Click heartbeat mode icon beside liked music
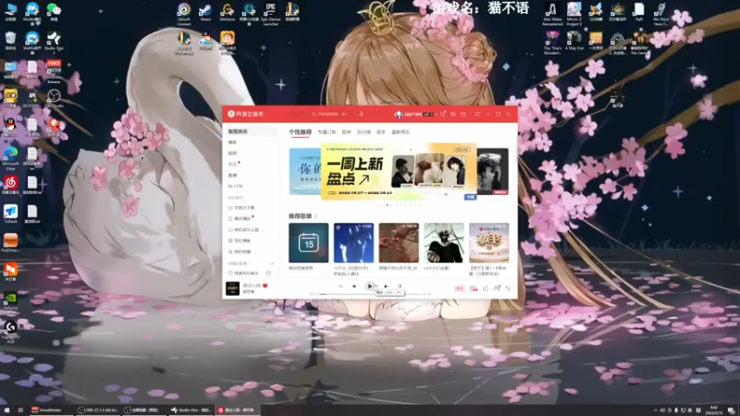The image size is (740, 416). 268,273
